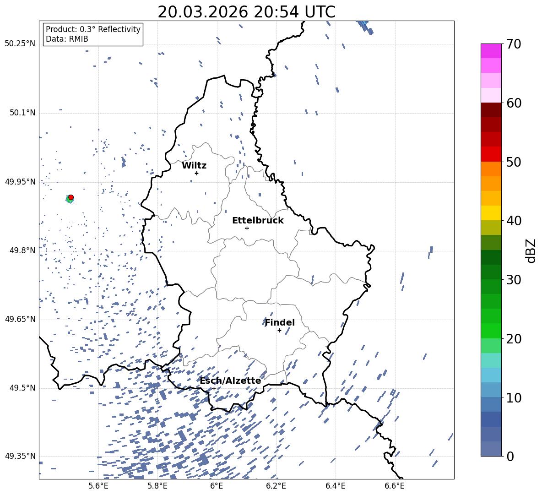Click the red radar site marker dot
The width and height of the screenshot is (542, 495).
click(x=71, y=197)
